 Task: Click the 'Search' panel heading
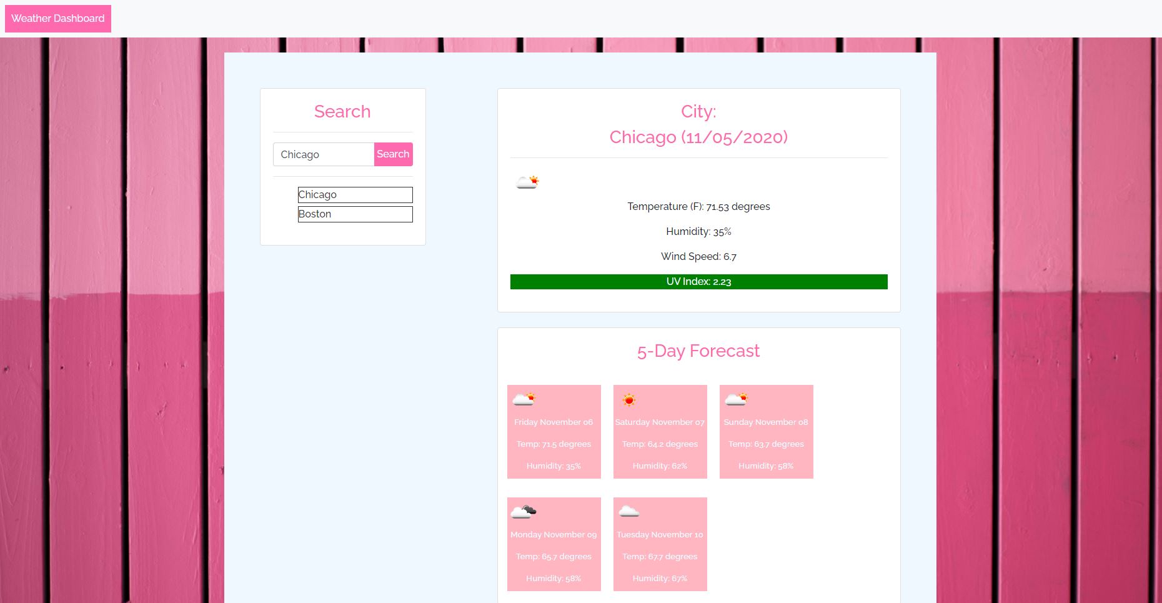point(342,112)
